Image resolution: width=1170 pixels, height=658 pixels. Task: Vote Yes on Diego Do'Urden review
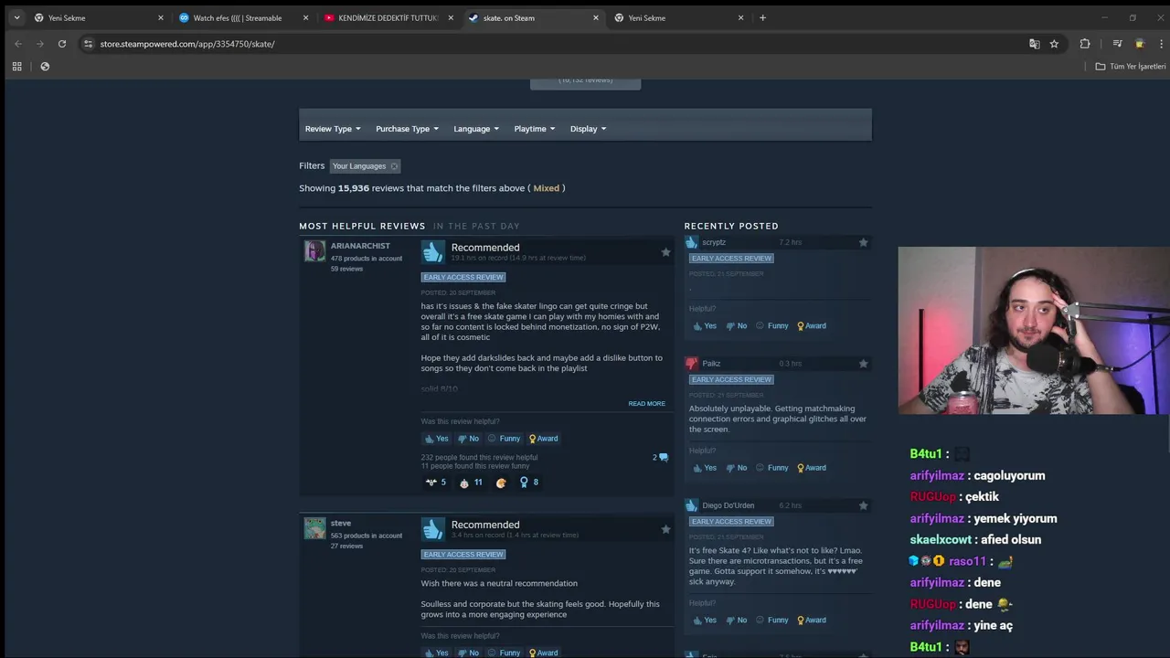pos(705,621)
